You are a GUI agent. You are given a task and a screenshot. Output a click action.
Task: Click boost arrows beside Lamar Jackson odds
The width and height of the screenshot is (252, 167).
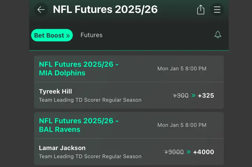pyautogui.click(x=188, y=152)
